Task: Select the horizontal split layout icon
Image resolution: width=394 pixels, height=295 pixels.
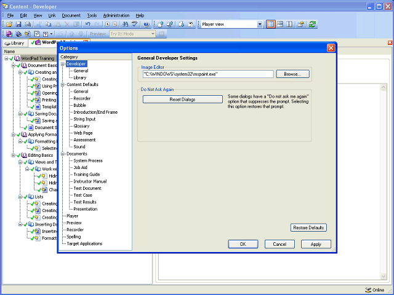Action: (x=280, y=25)
